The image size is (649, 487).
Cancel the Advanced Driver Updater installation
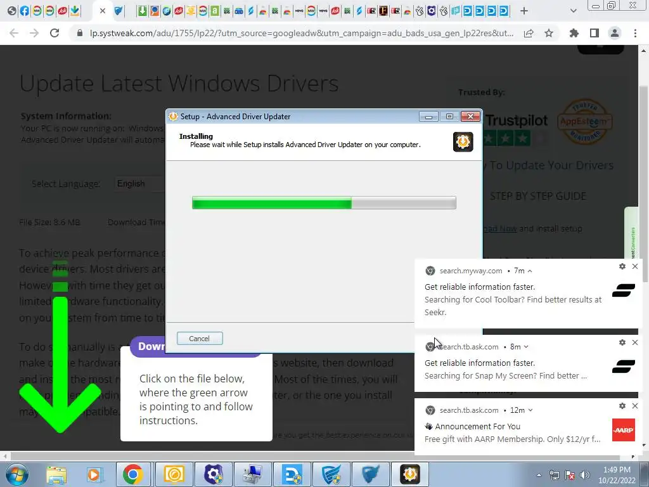coord(200,339)
